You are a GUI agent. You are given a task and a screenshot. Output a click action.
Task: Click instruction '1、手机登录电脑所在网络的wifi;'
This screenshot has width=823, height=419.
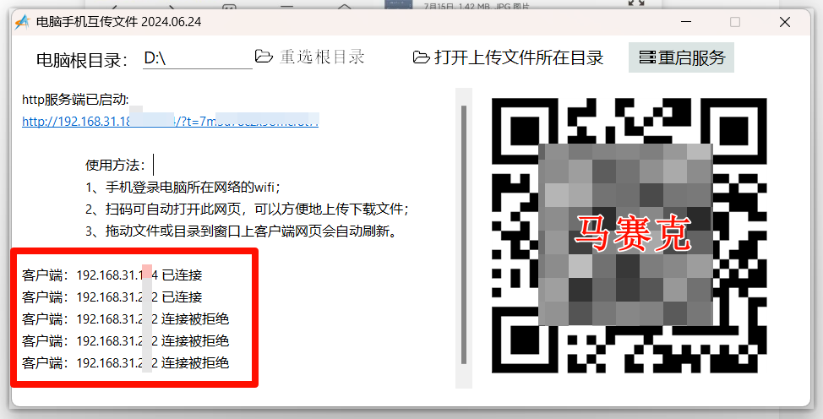[x=183, y=187]
